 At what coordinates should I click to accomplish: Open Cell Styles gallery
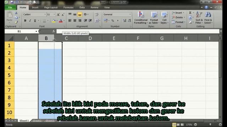tap(164, 18)
